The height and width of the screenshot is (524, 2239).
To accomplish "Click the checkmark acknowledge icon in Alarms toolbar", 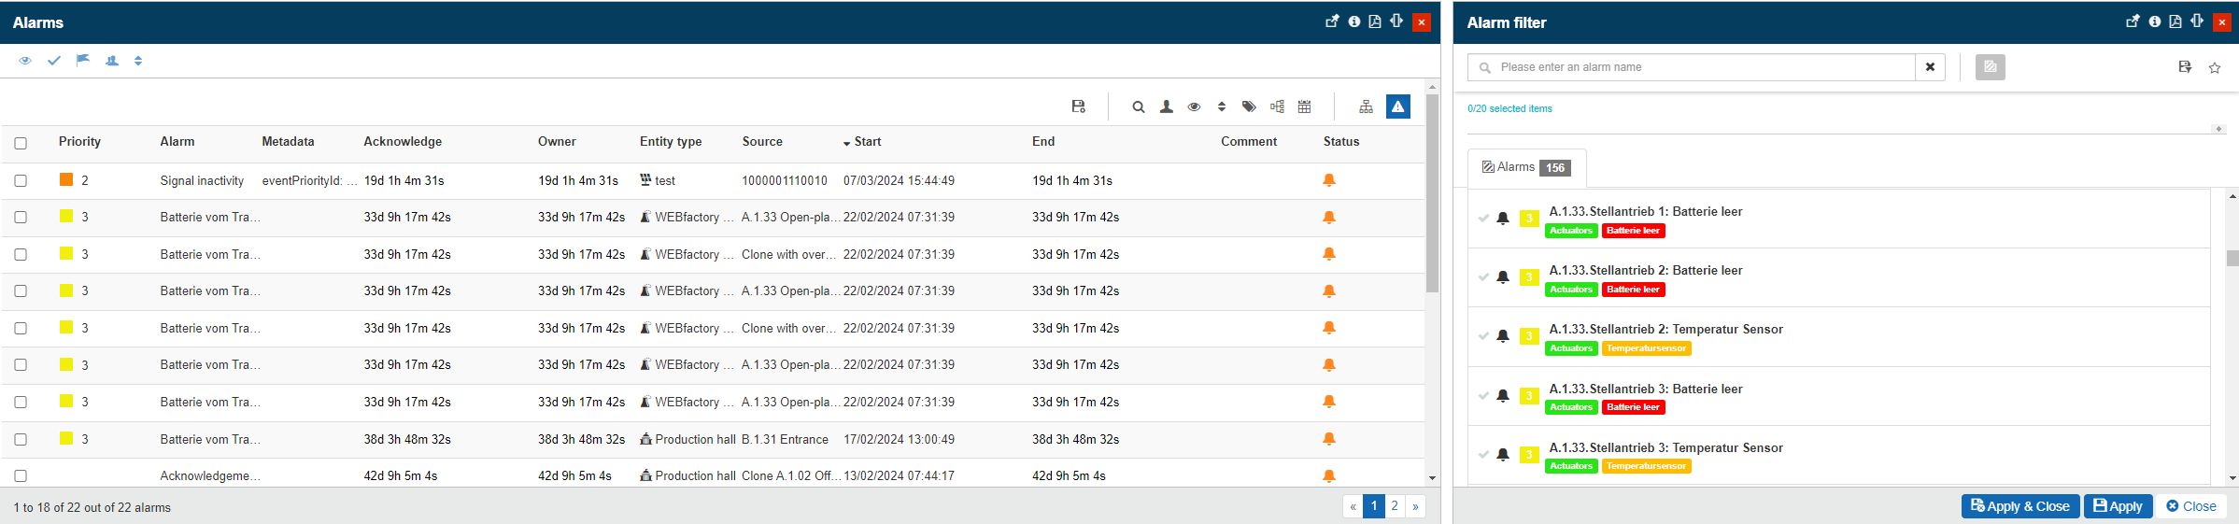I will pos(54,61).
